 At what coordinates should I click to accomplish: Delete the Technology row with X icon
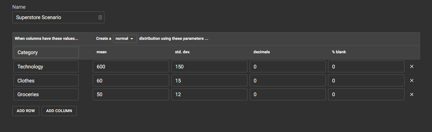412,67
